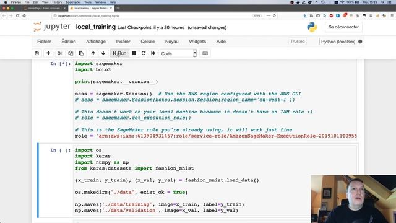Open the Noyau menu
The height and width of the screenshot is (223, 396).
pos(172,42)
